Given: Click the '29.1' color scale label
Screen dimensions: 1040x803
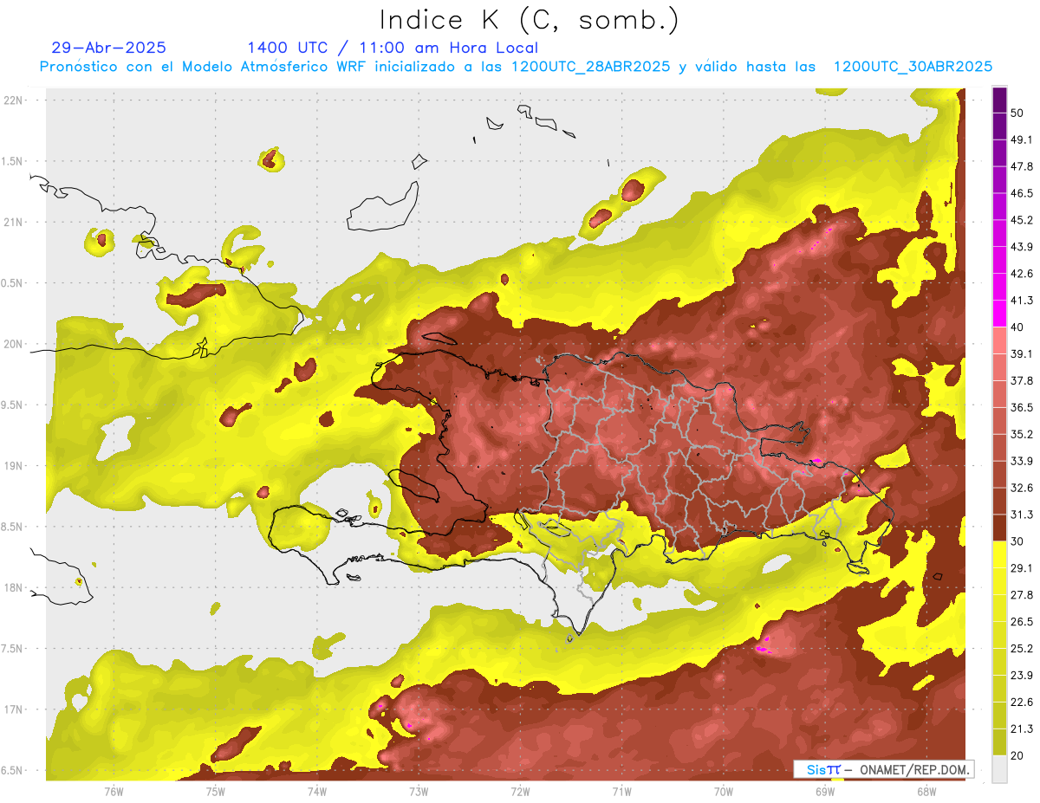Looking at the screenshot, I should coord(1022,567).
